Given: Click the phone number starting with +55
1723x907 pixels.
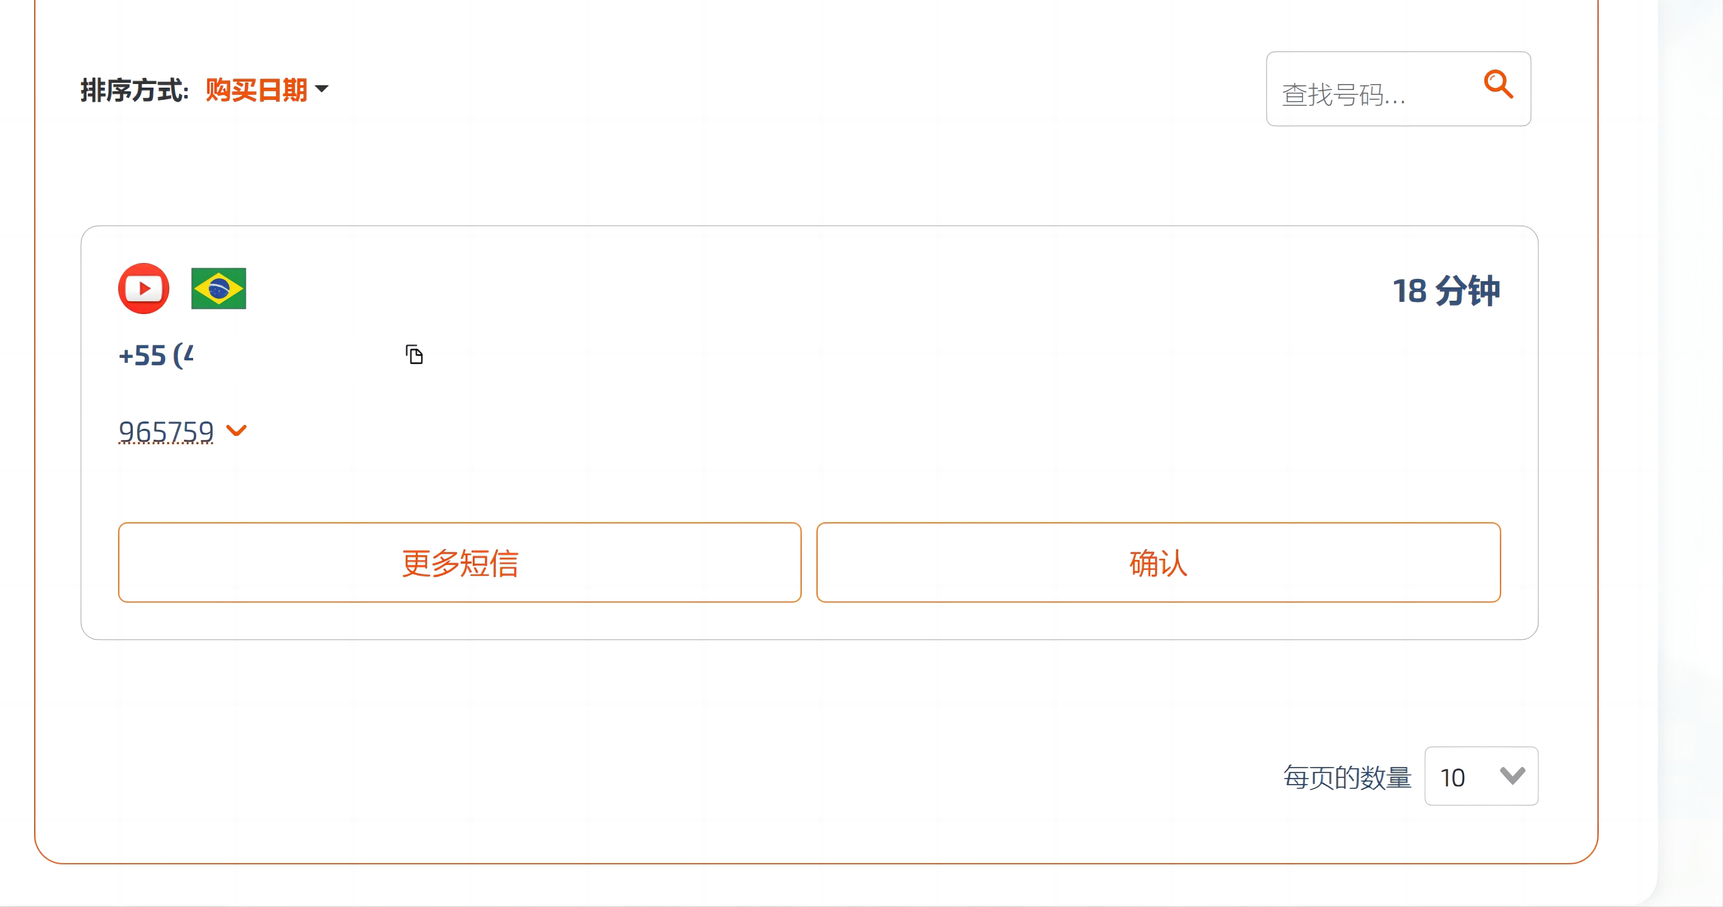Looking at the screenshot, I should click(x=157, y=354).
